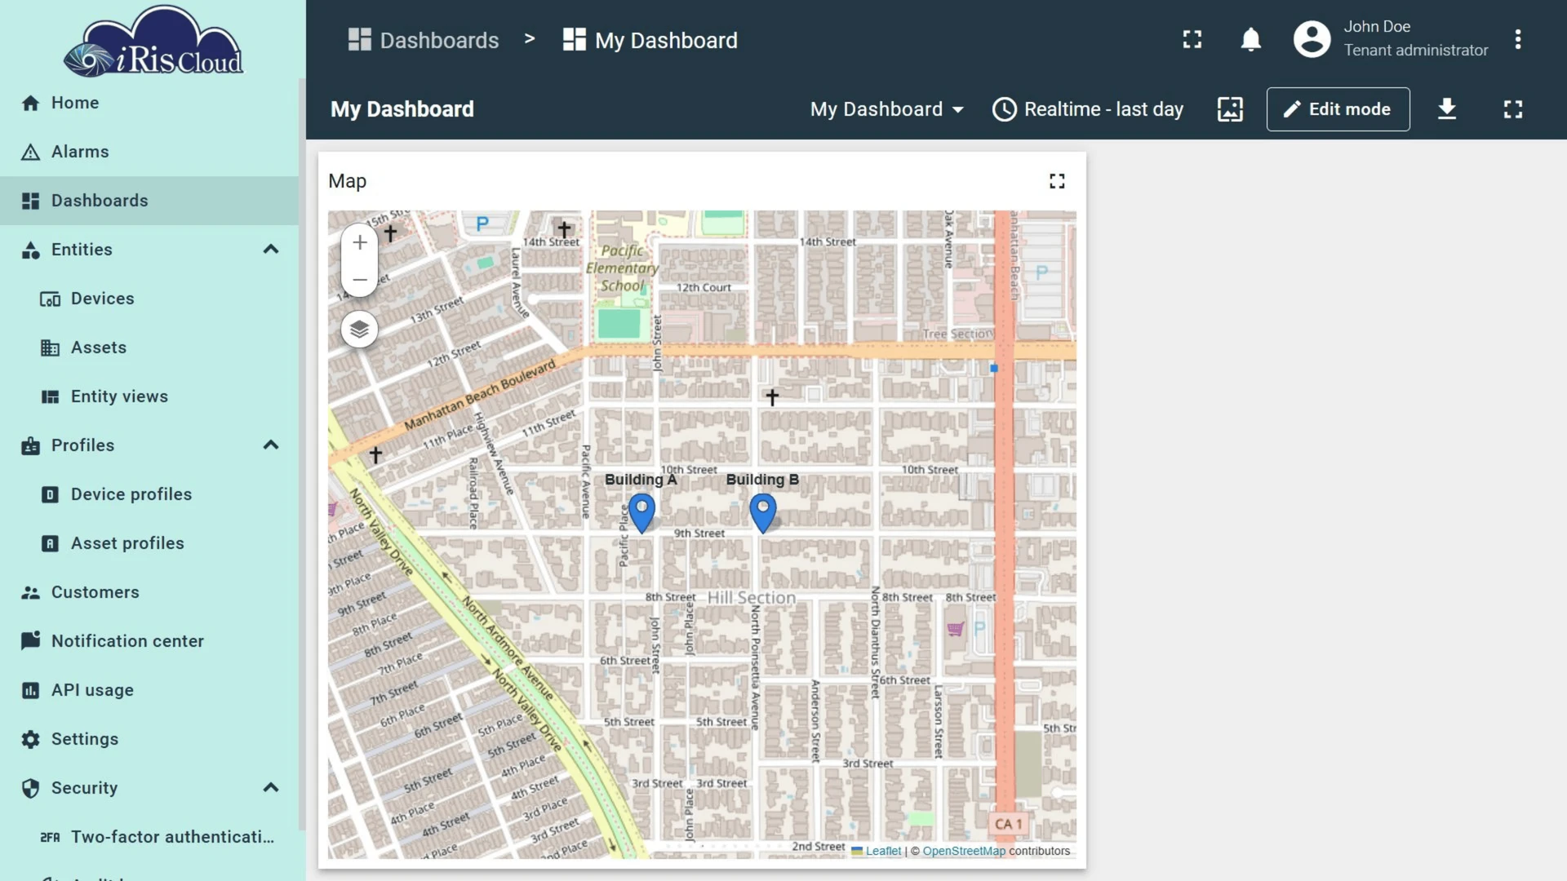Click the API usage chart icon

[x=30, y=690]
